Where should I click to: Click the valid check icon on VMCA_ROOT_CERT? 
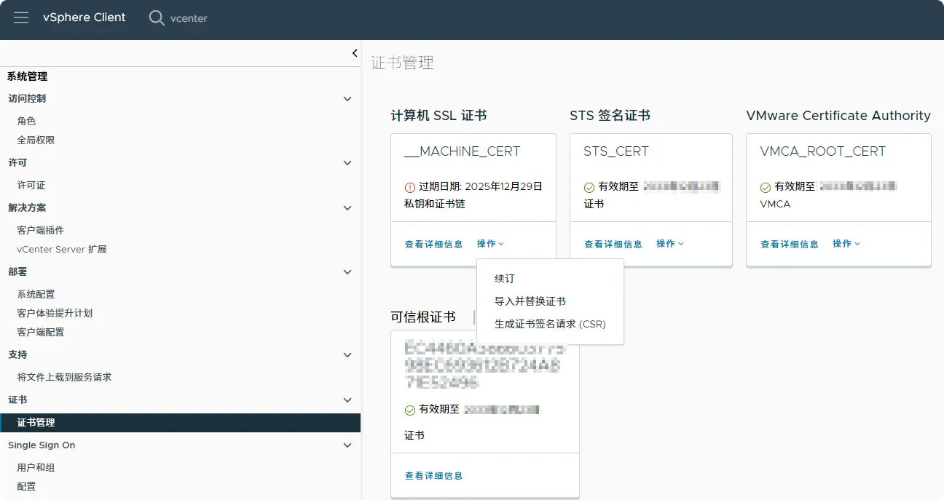point(766,187)
